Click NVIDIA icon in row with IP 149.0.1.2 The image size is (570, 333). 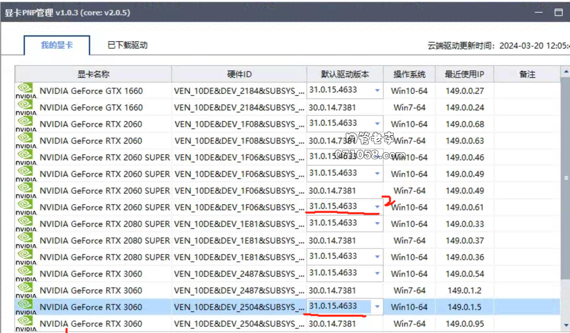pyautogui.click(x=26, y=290)
